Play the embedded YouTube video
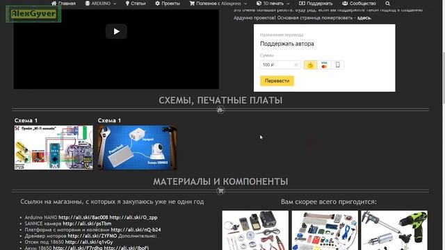Image resolution: width=445 pixels, height=250 pixels. click(x=116, y=31)
